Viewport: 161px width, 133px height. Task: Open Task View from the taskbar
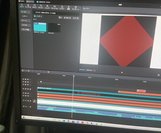55,120
